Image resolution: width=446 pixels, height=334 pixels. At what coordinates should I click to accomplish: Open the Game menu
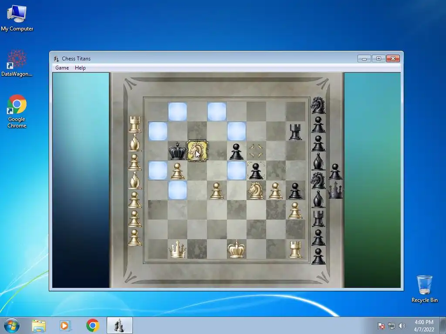pos(62,68)
